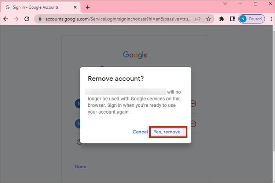Open the Paused profile menu

pos(252,19)
